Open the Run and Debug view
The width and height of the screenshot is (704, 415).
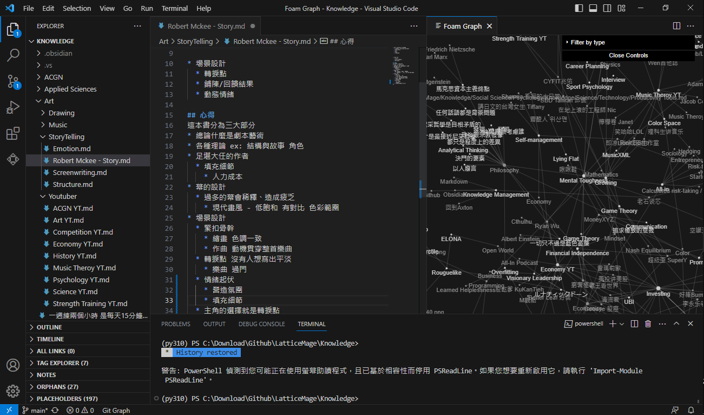click(x=13, y=107)
